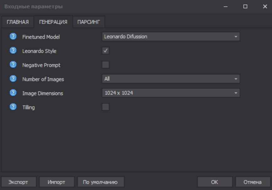This screenshot has width=272, height=190.
Task: Click the Negative Prompt label
Action: [x=41, y=65]
